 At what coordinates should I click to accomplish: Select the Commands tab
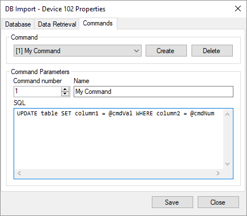98,23
